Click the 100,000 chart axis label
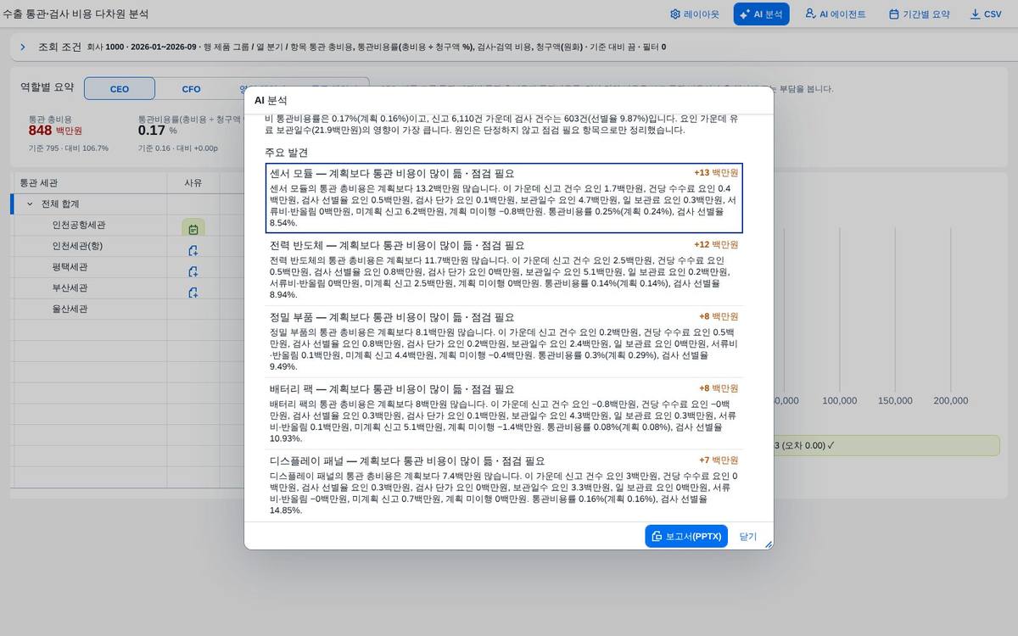1018x636 pixels. coord(840,400)
